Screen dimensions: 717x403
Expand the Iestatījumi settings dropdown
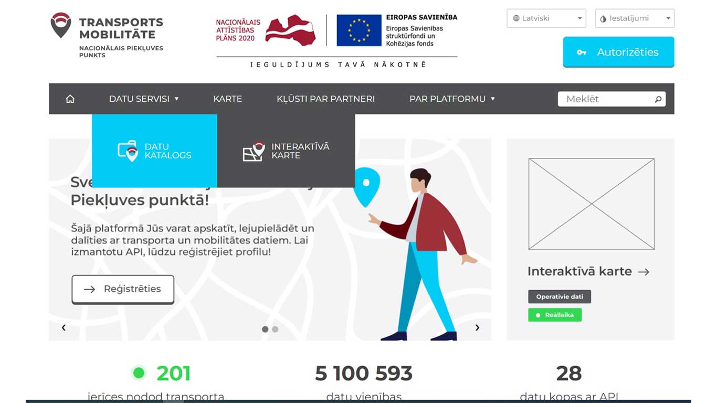tap(635, 18)
